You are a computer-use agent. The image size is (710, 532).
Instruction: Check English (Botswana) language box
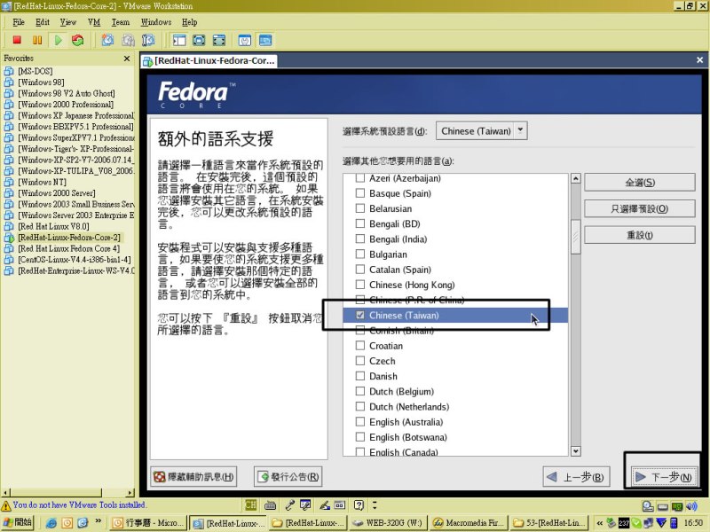click(360, 437)
